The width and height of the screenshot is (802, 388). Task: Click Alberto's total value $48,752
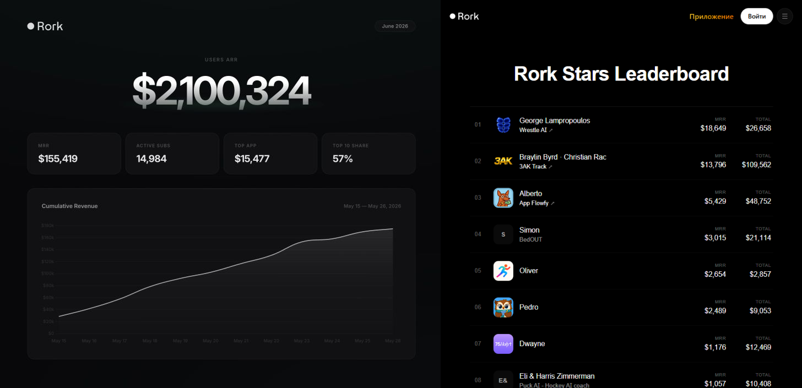[x=758, y=201]
